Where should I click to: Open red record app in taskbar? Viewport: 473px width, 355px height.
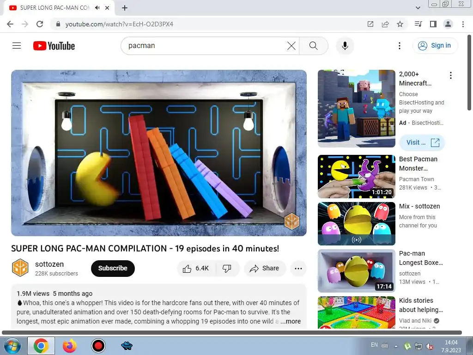[x=98, y=346]
